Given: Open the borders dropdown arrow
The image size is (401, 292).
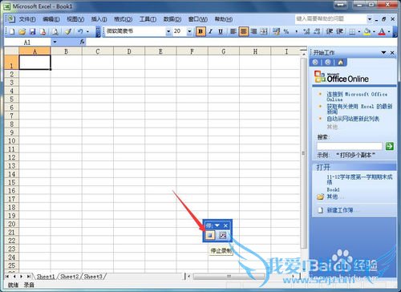Looking at the screenshot, I should point(358,32).
